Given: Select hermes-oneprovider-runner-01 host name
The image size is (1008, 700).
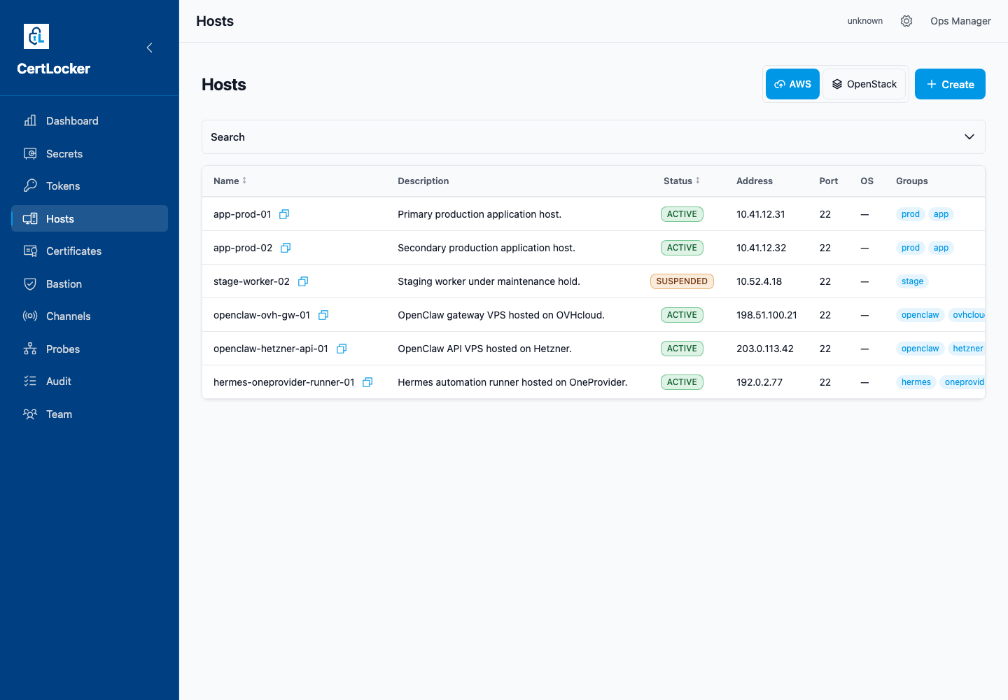Looking at the screenshot, I should tap(284, 382).
